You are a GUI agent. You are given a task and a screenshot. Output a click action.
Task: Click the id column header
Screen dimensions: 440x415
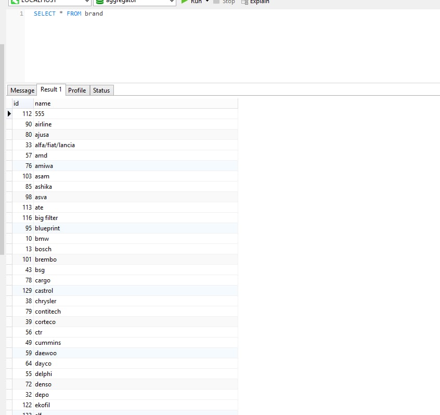23,103
